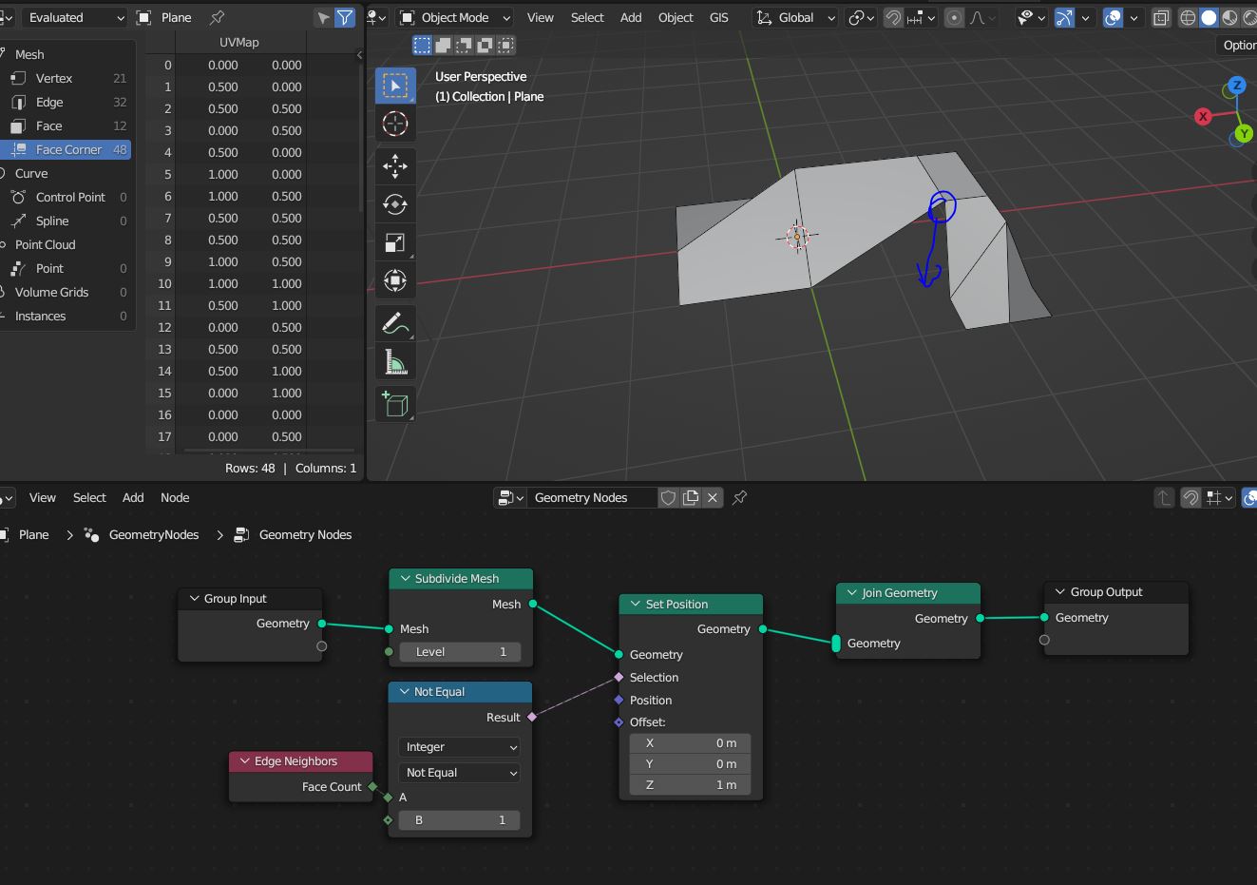The width and height of the screenshot is (1257, 885).
Task: Click the Add Cube tool
Action: (395, 405)
